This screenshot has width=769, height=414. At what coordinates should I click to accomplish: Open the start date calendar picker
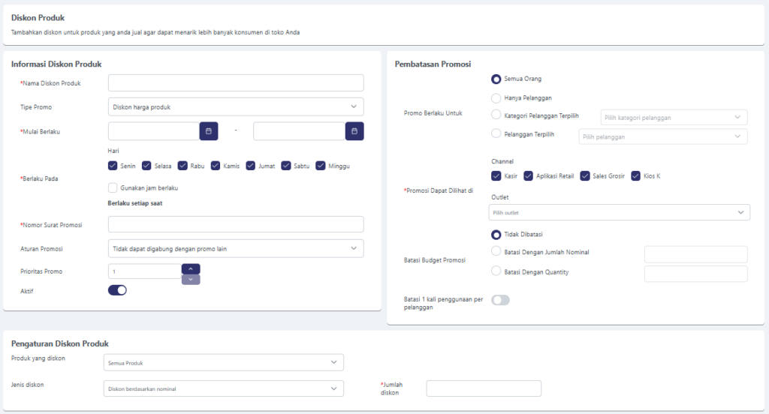click(209, 131)
